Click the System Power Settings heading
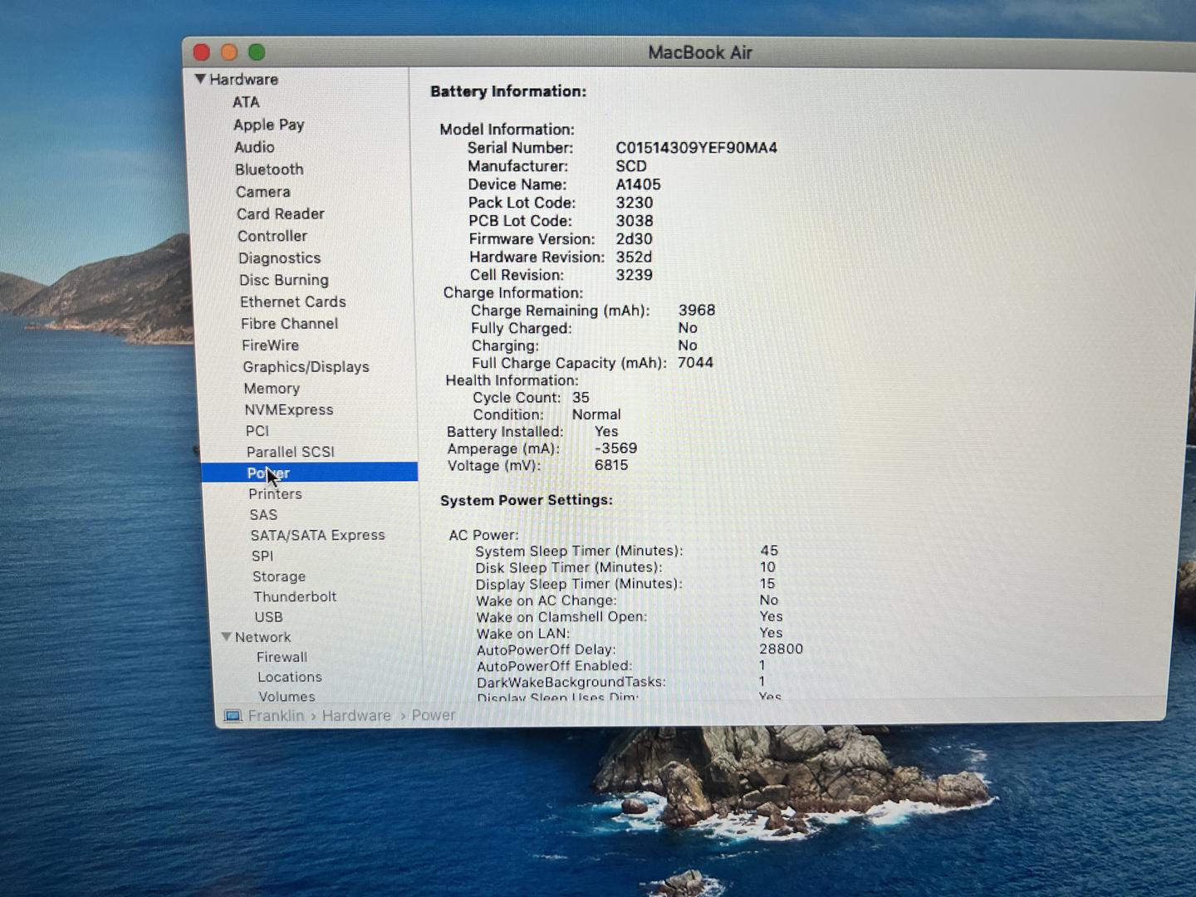1196x897 pixels. (527, 500)
